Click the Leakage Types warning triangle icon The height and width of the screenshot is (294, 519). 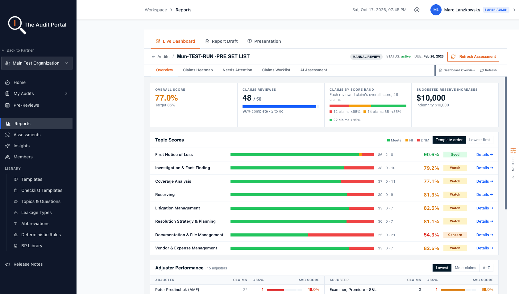tap(16, 213)
